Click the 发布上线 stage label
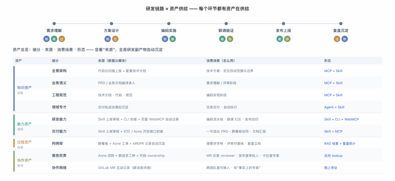Screen dimensions: 395x181 (283, 31)
